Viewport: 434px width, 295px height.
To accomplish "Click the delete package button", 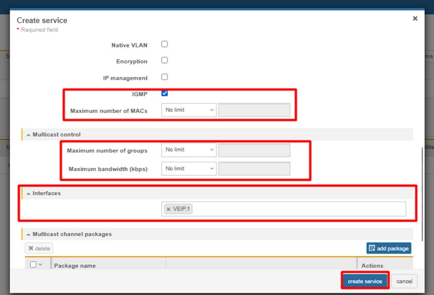I will click(39, 248).
